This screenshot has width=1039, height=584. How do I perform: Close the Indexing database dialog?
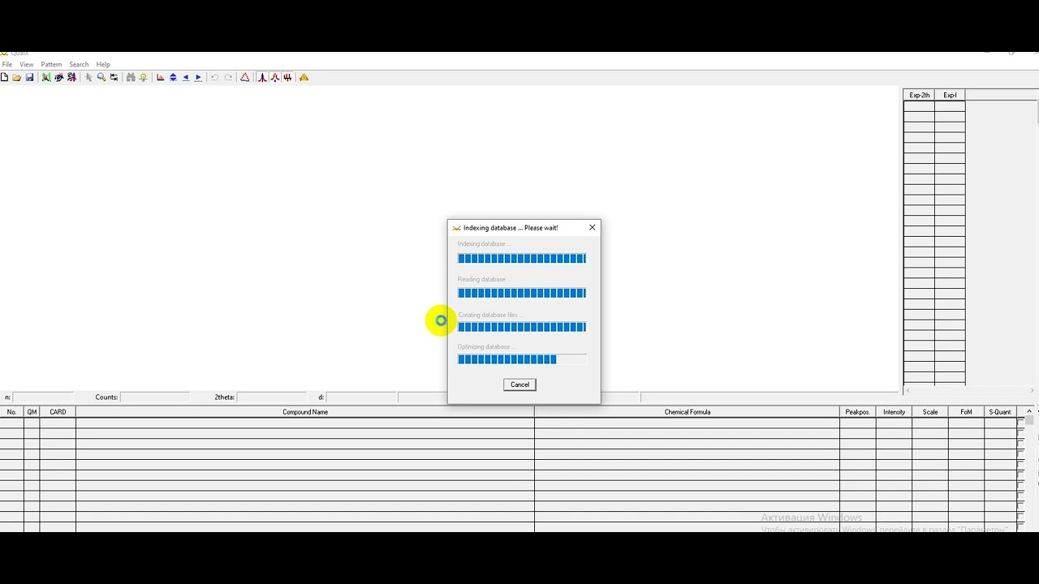point(592,227)
